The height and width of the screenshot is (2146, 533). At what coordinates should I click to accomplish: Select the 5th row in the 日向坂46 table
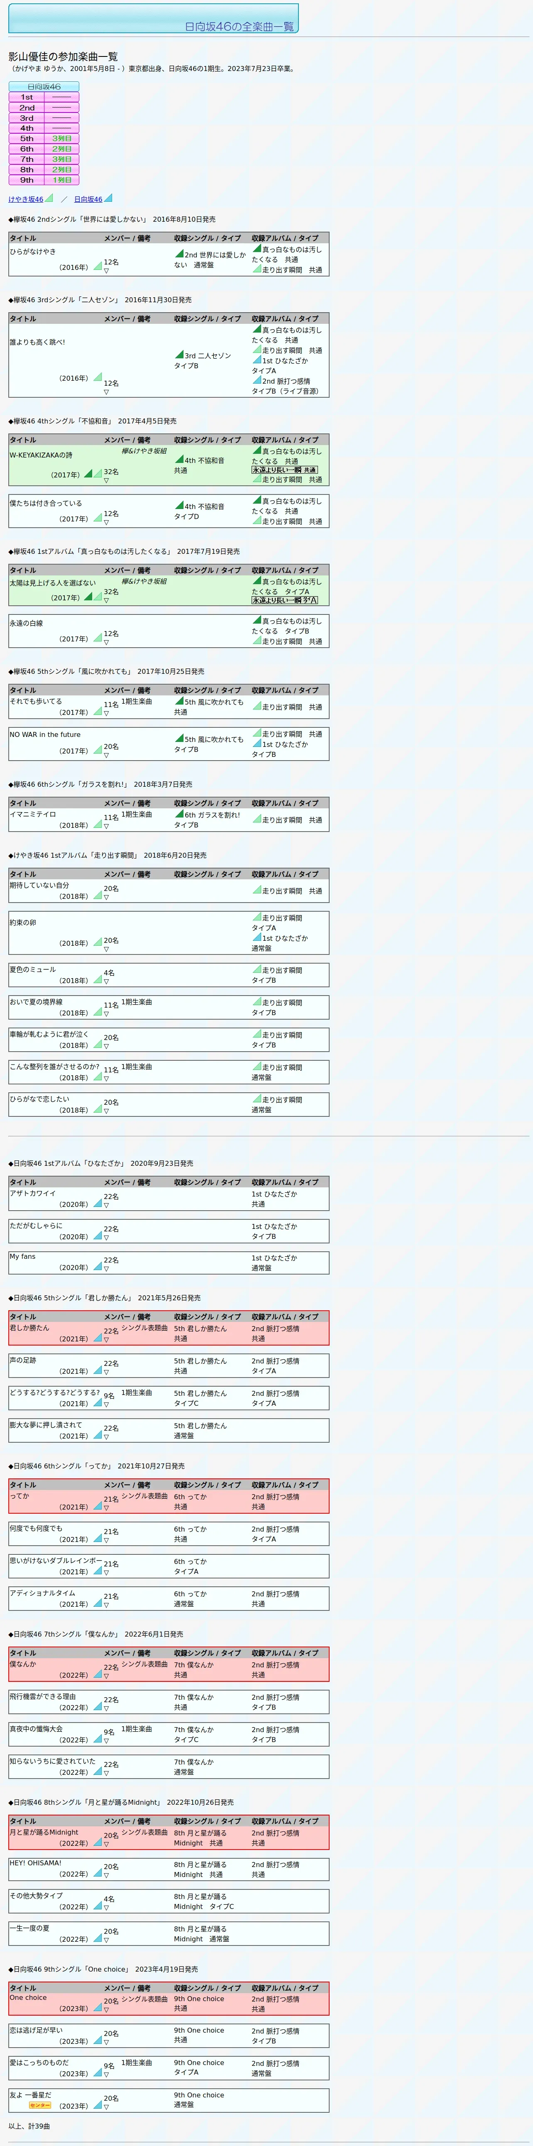click(x=44, y=138)
